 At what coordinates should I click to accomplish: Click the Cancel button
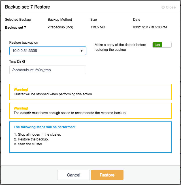(73, 175)
